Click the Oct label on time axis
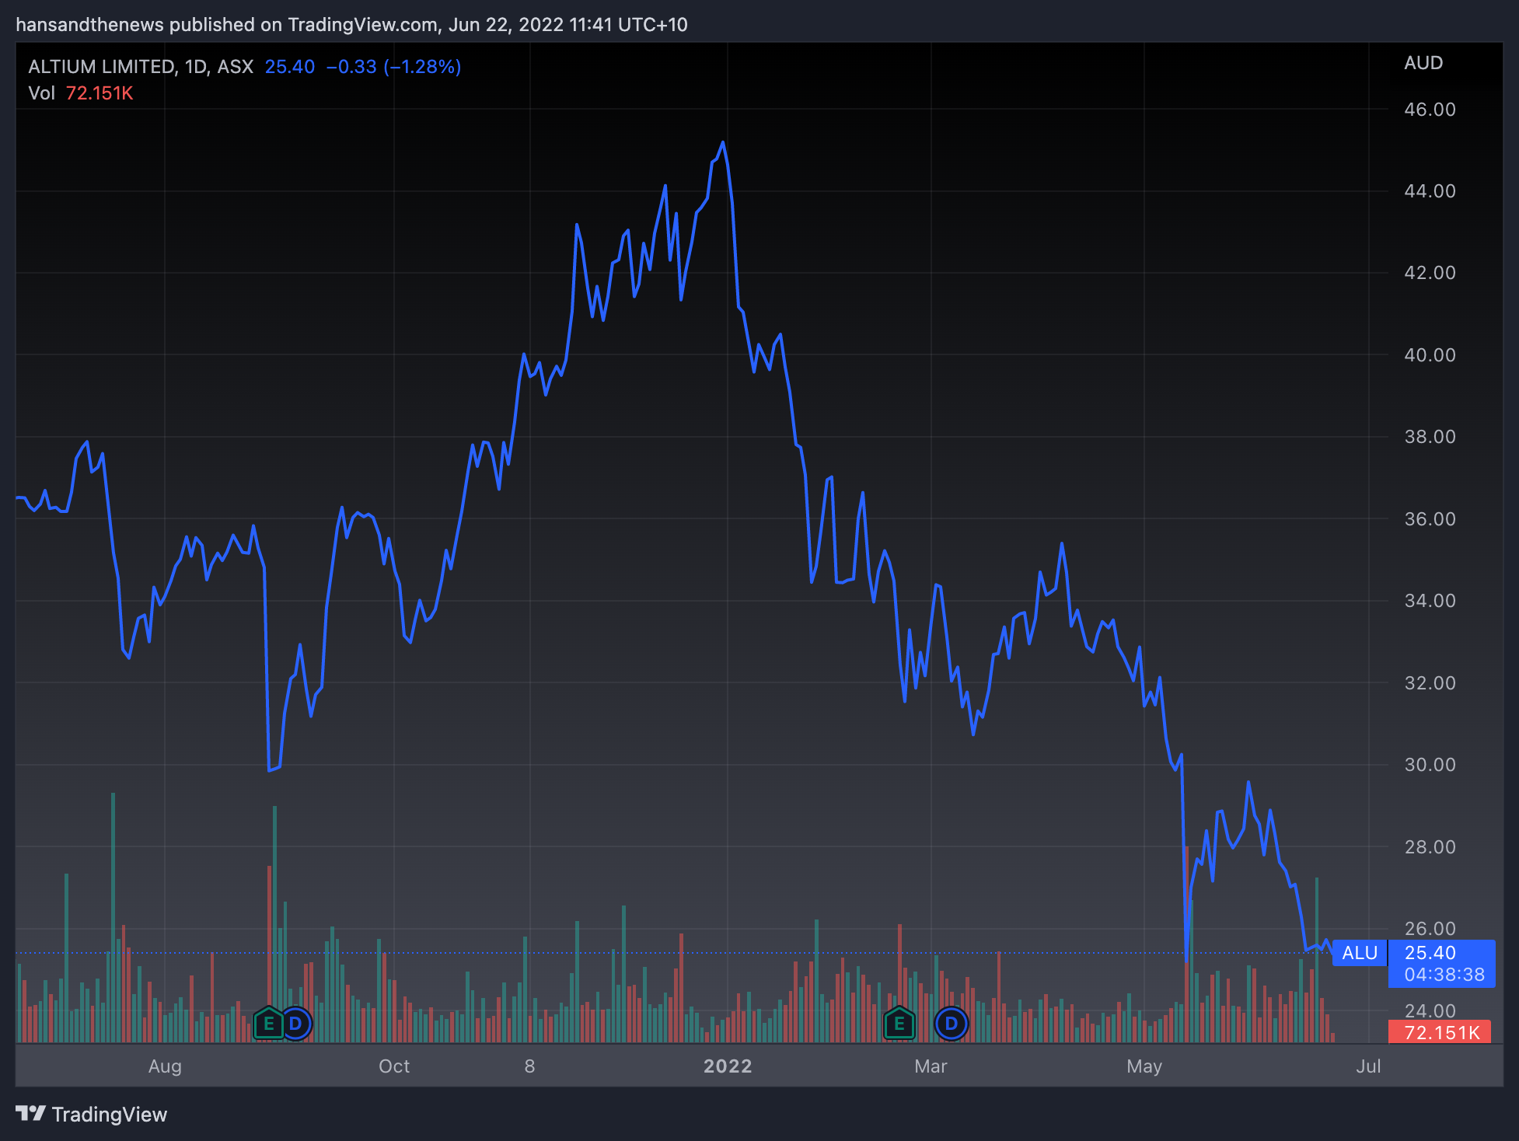The width and height of the screenshot is (1519, 1141). pyautogui.click(x=393, y=1066)
